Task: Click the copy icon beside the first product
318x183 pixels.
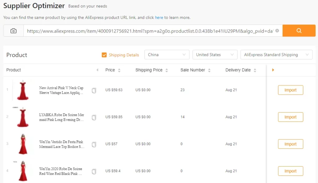Action: [94, 90]
